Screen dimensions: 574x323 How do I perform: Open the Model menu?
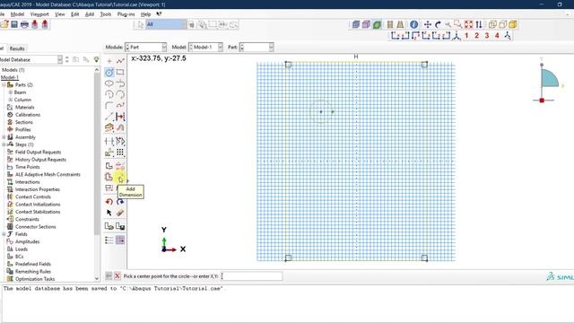pyautogui.click(x=17, y=14)
